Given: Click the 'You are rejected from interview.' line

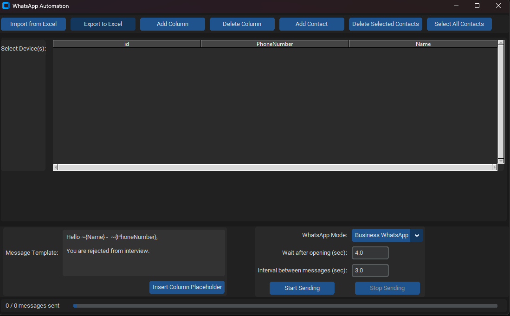Looking at the screenshot, I should pos(108,251).
